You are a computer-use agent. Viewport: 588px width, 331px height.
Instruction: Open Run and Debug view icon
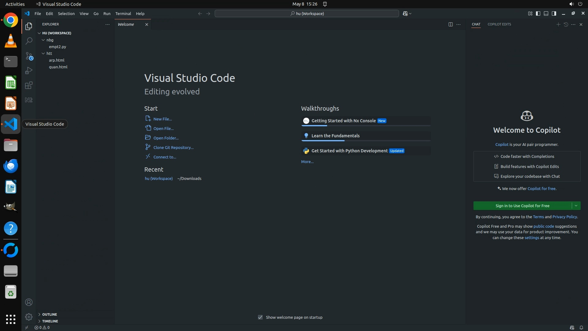point(29,70)
